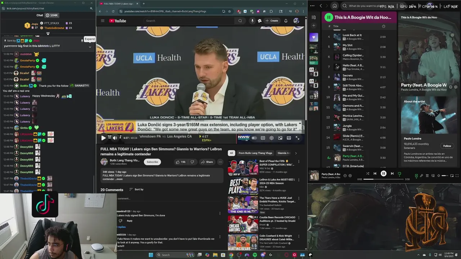Image resolution: width=461 pixels, height=259 pixels.
Task: Expand video description with ...more
Action: (x=119, y=179)
